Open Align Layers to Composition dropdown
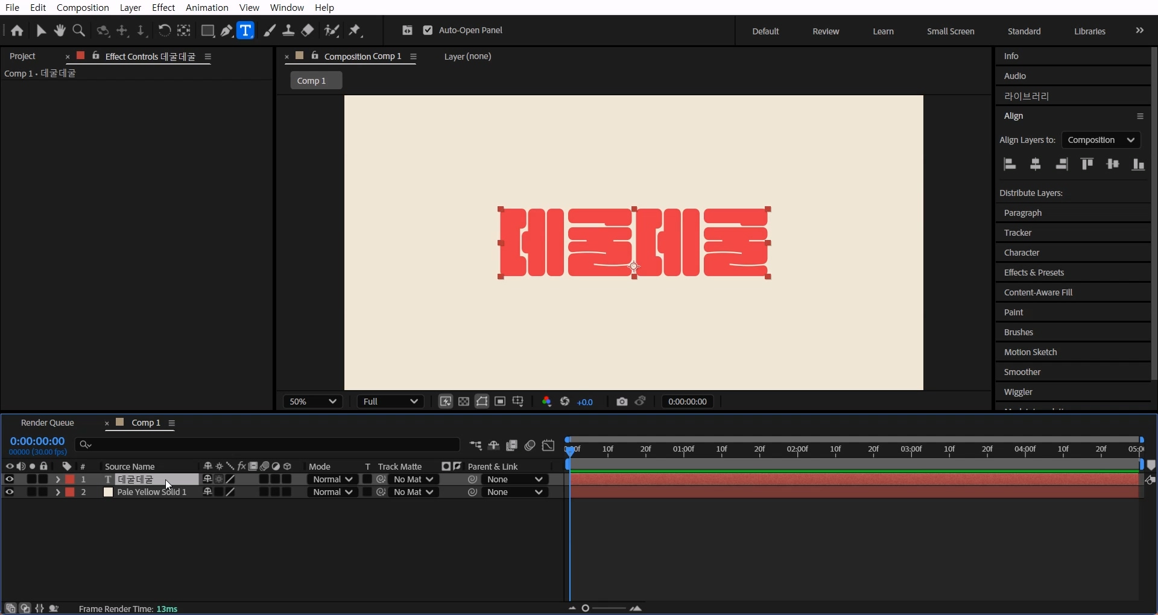This screenshot has width=1158, height=615. point(1101,140)
